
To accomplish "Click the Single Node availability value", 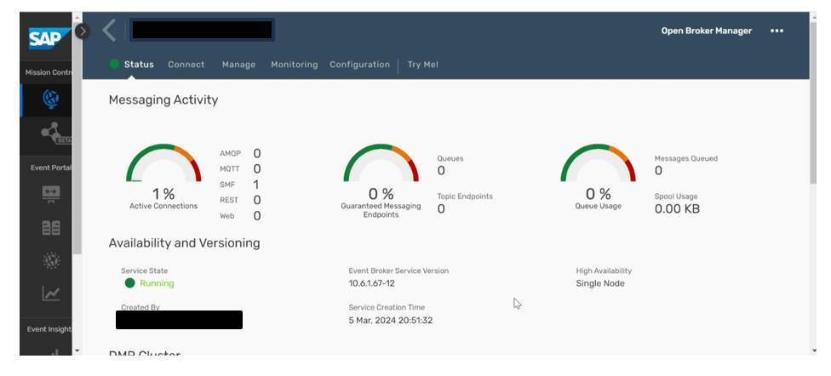I will point(600,283).
